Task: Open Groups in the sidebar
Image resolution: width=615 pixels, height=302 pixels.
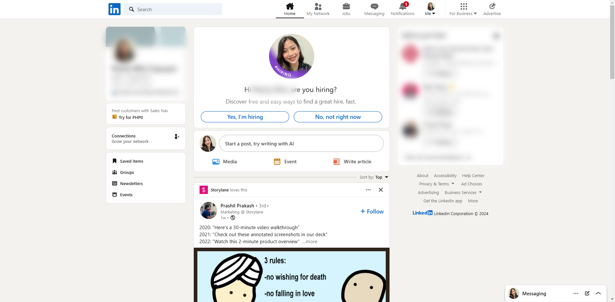Action: (127, 173)
